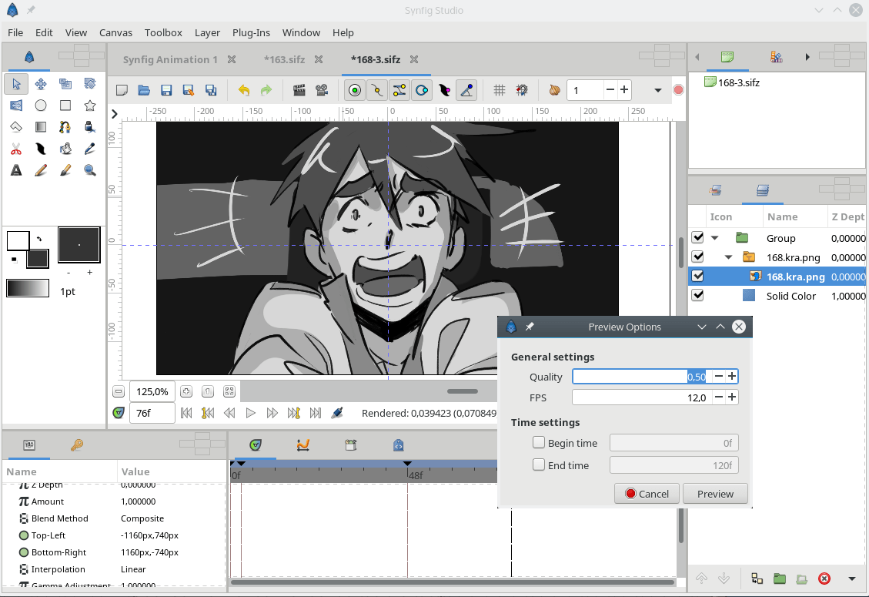869x597 pixels.
Task: Click the Preview button
Action: [x=715, y=494]
